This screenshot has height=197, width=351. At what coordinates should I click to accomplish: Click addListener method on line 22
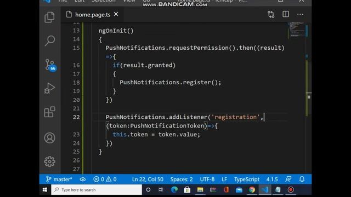[188, 117]
